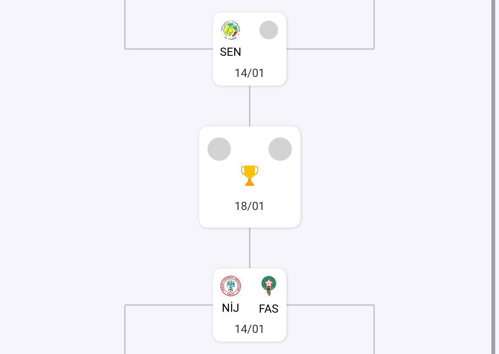Select the gold trophy icon
499x354 pixels.
(x=250, y=175)
